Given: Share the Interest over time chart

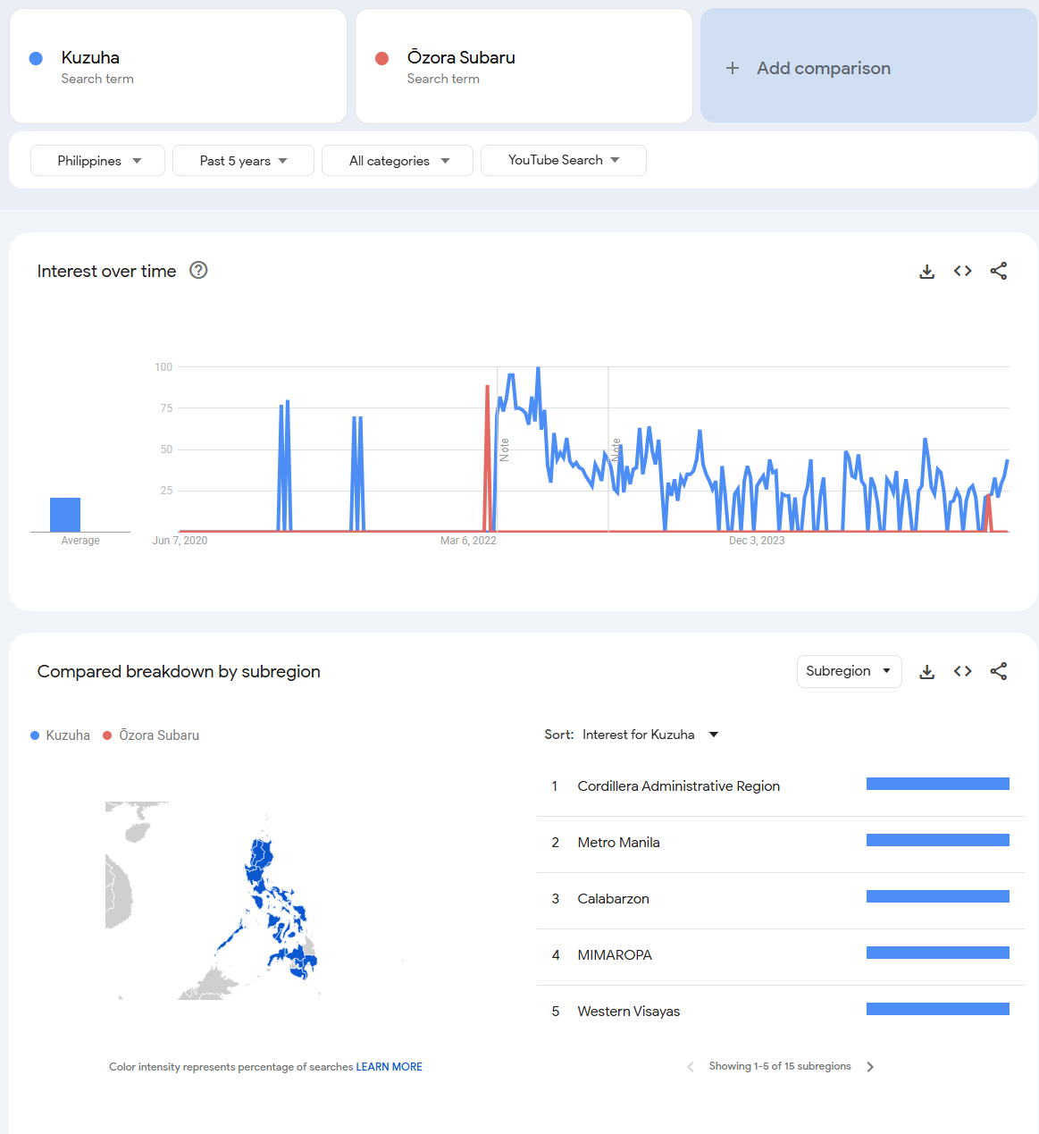Looking at the screenshot, I should point(998,271).
